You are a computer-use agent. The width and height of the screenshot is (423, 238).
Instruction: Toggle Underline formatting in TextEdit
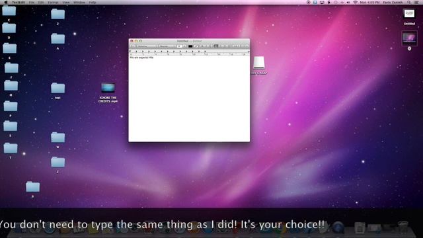click(x=211, y=46)
